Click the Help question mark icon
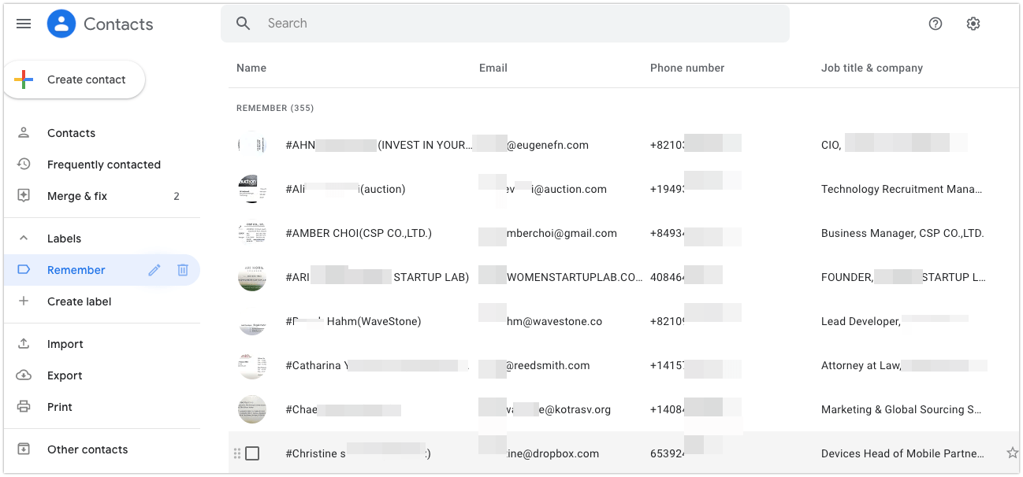The width and height of the screenshot is (1023, 477). (935, 24)
